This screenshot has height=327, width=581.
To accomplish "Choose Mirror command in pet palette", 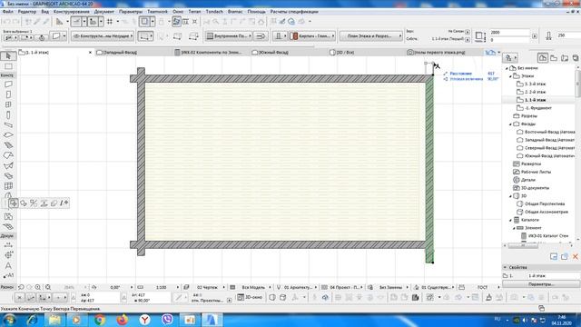I will click(x=34, y=203).
